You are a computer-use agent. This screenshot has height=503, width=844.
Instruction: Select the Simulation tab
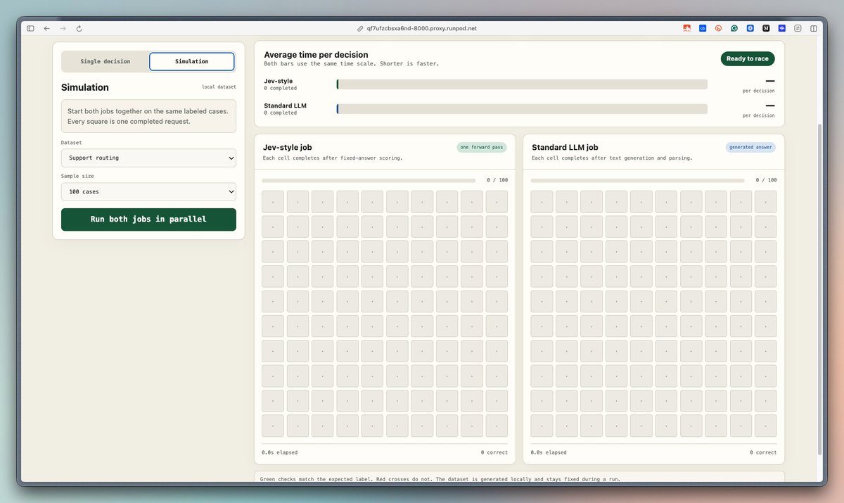tap(192, 61)
